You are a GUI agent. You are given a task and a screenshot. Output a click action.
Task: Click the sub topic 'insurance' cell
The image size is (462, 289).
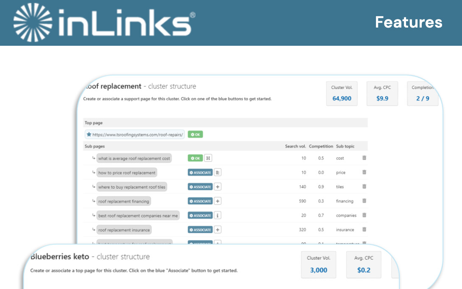[345, 230]
